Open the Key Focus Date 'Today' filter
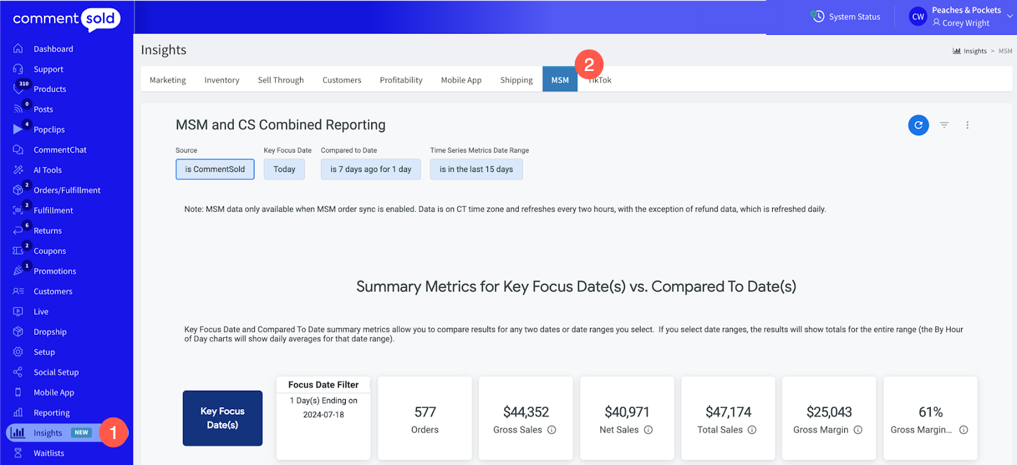The height and width of the screenshot is (465, 1017). tap(284, 170)
